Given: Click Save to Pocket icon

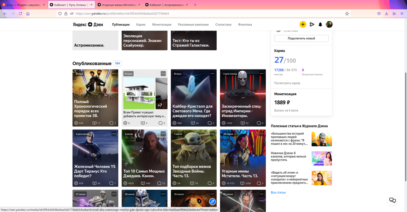Looking at the screenshot, I should 379,14.
